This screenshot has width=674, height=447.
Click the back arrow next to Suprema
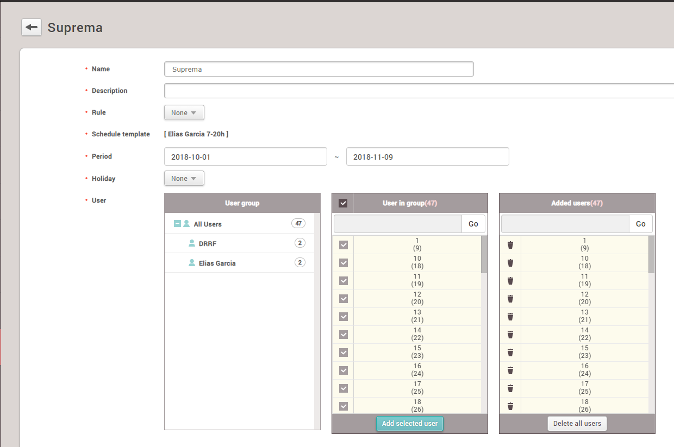coord(32,27)
